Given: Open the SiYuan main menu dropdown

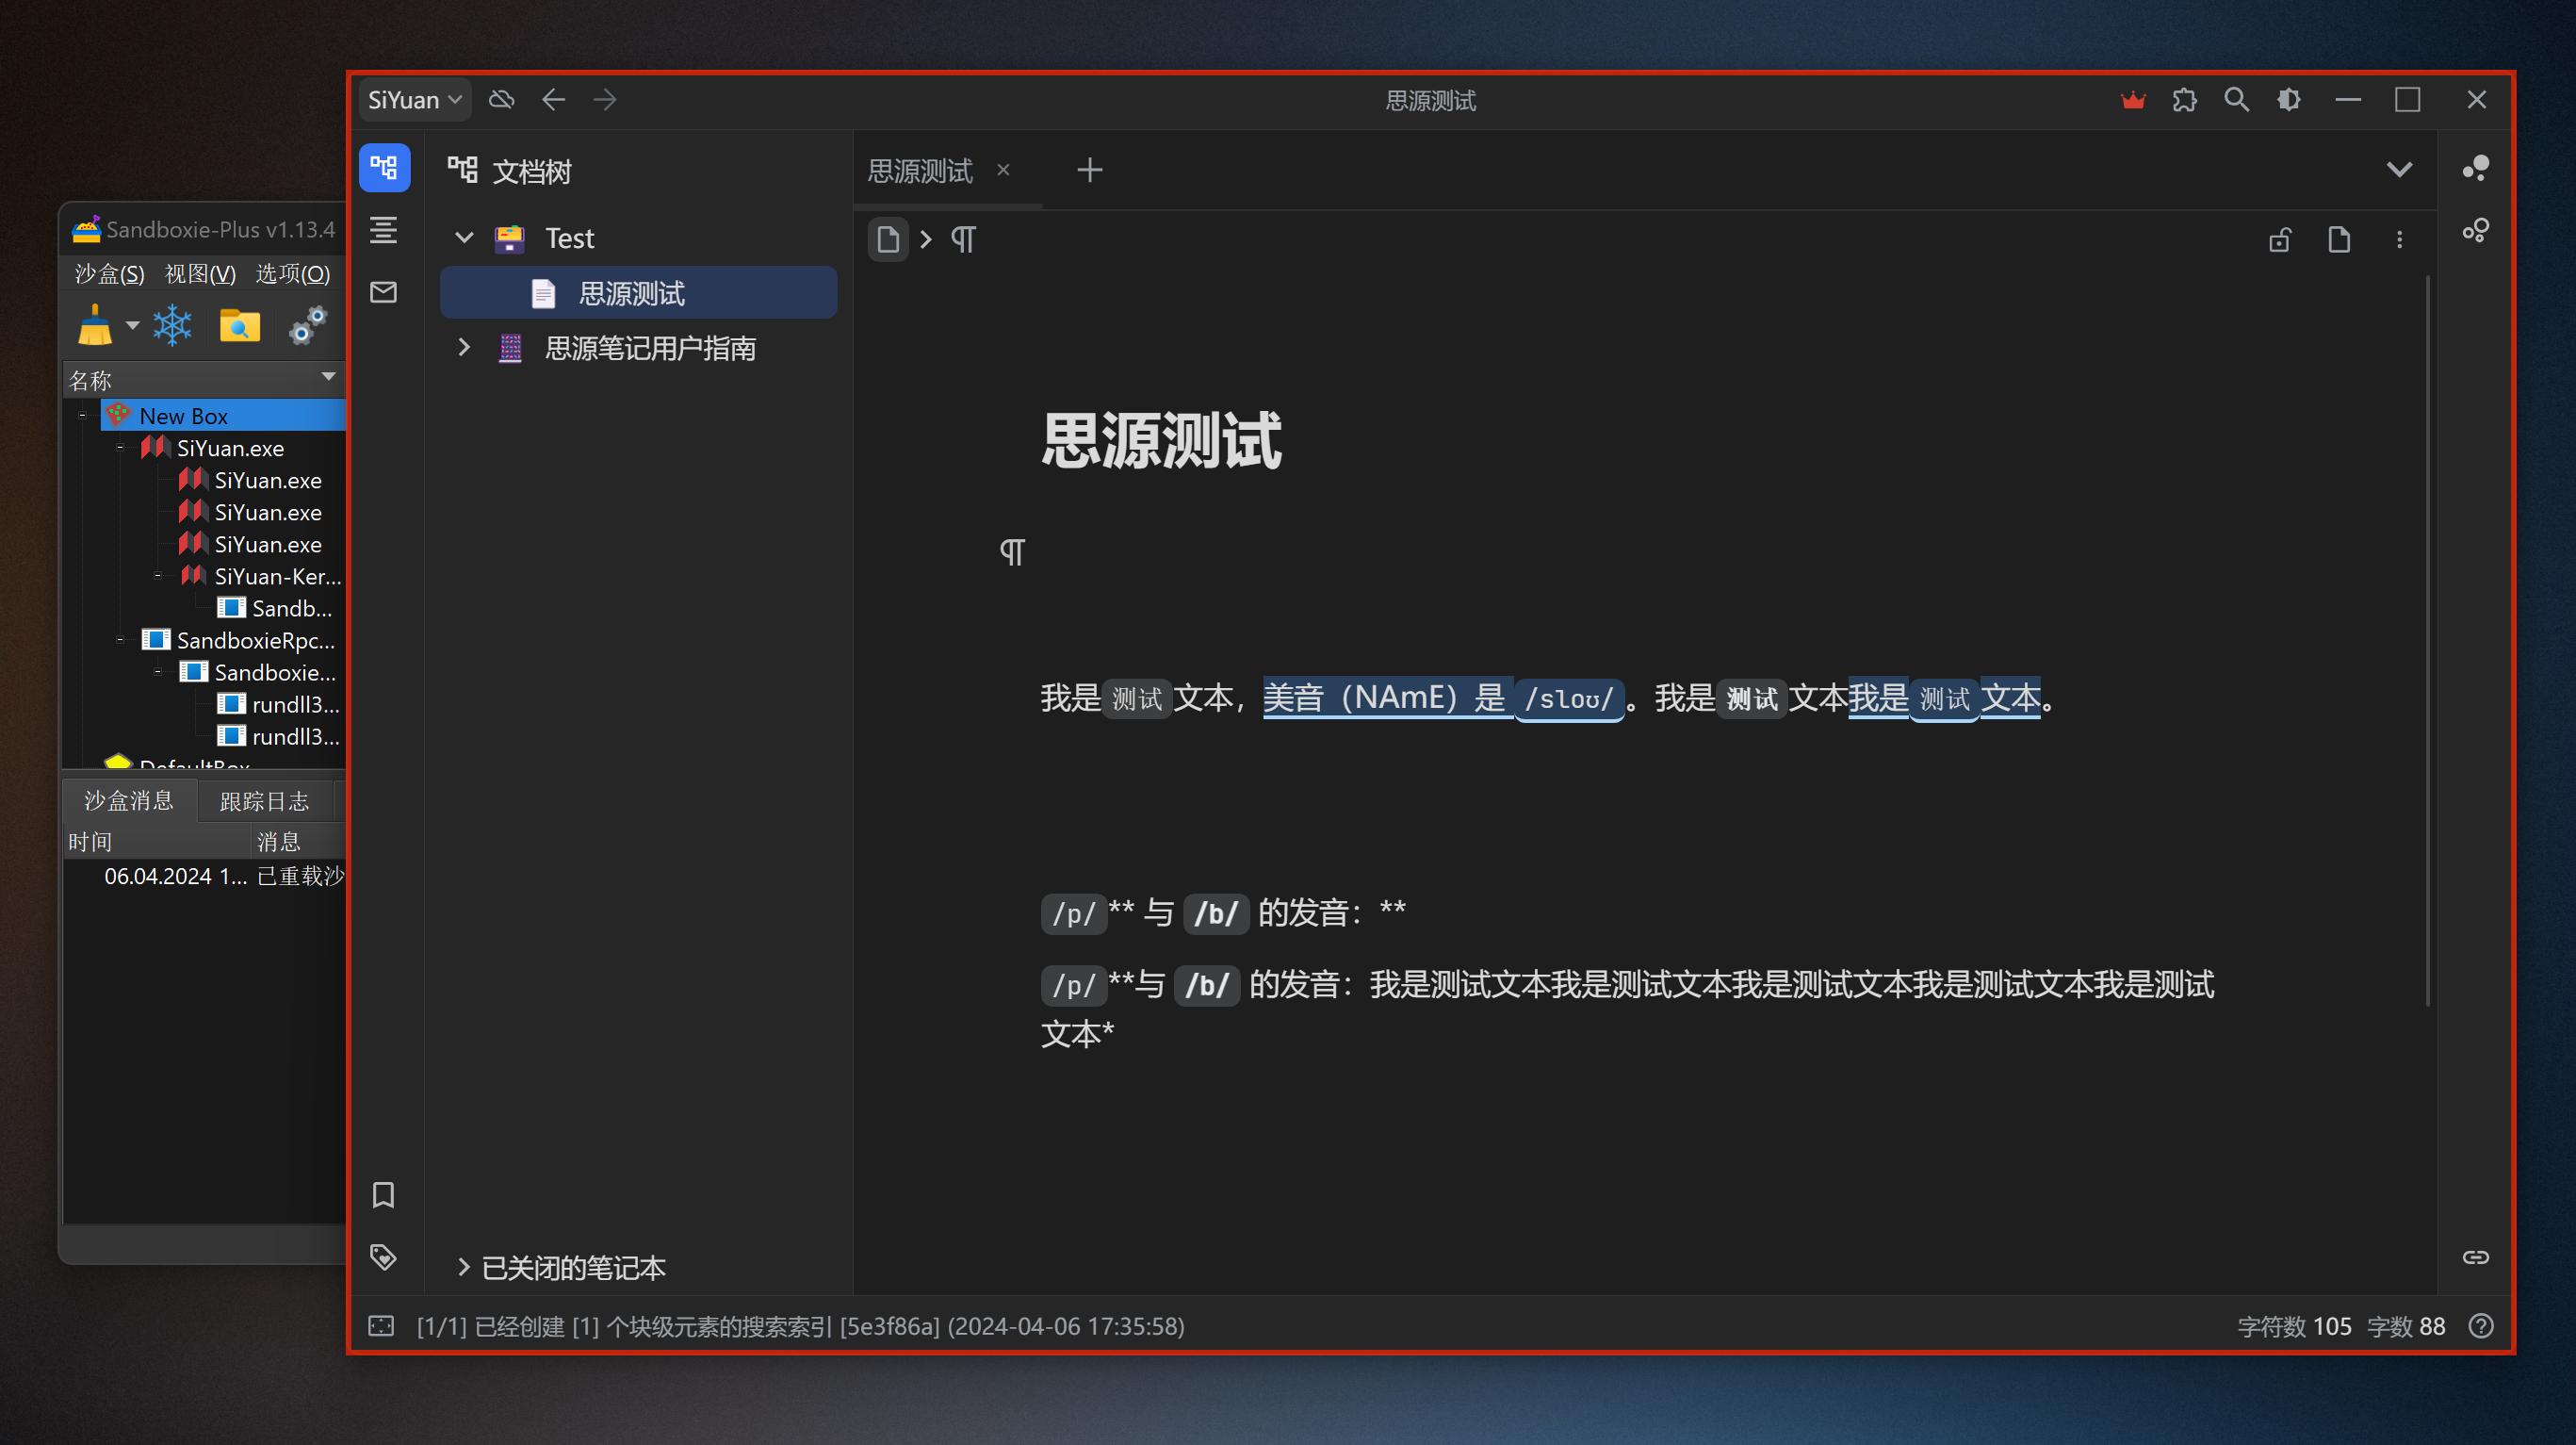Looking at the screenshot, I should coord(414,100).
